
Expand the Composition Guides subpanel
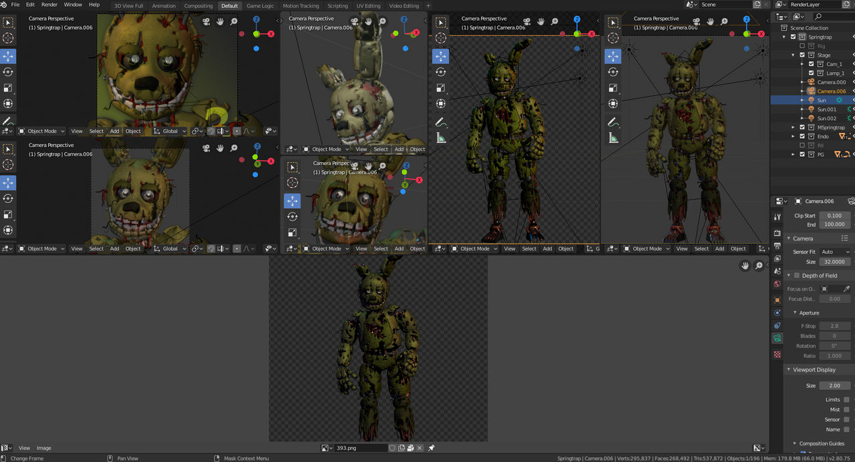coord(795,443)
